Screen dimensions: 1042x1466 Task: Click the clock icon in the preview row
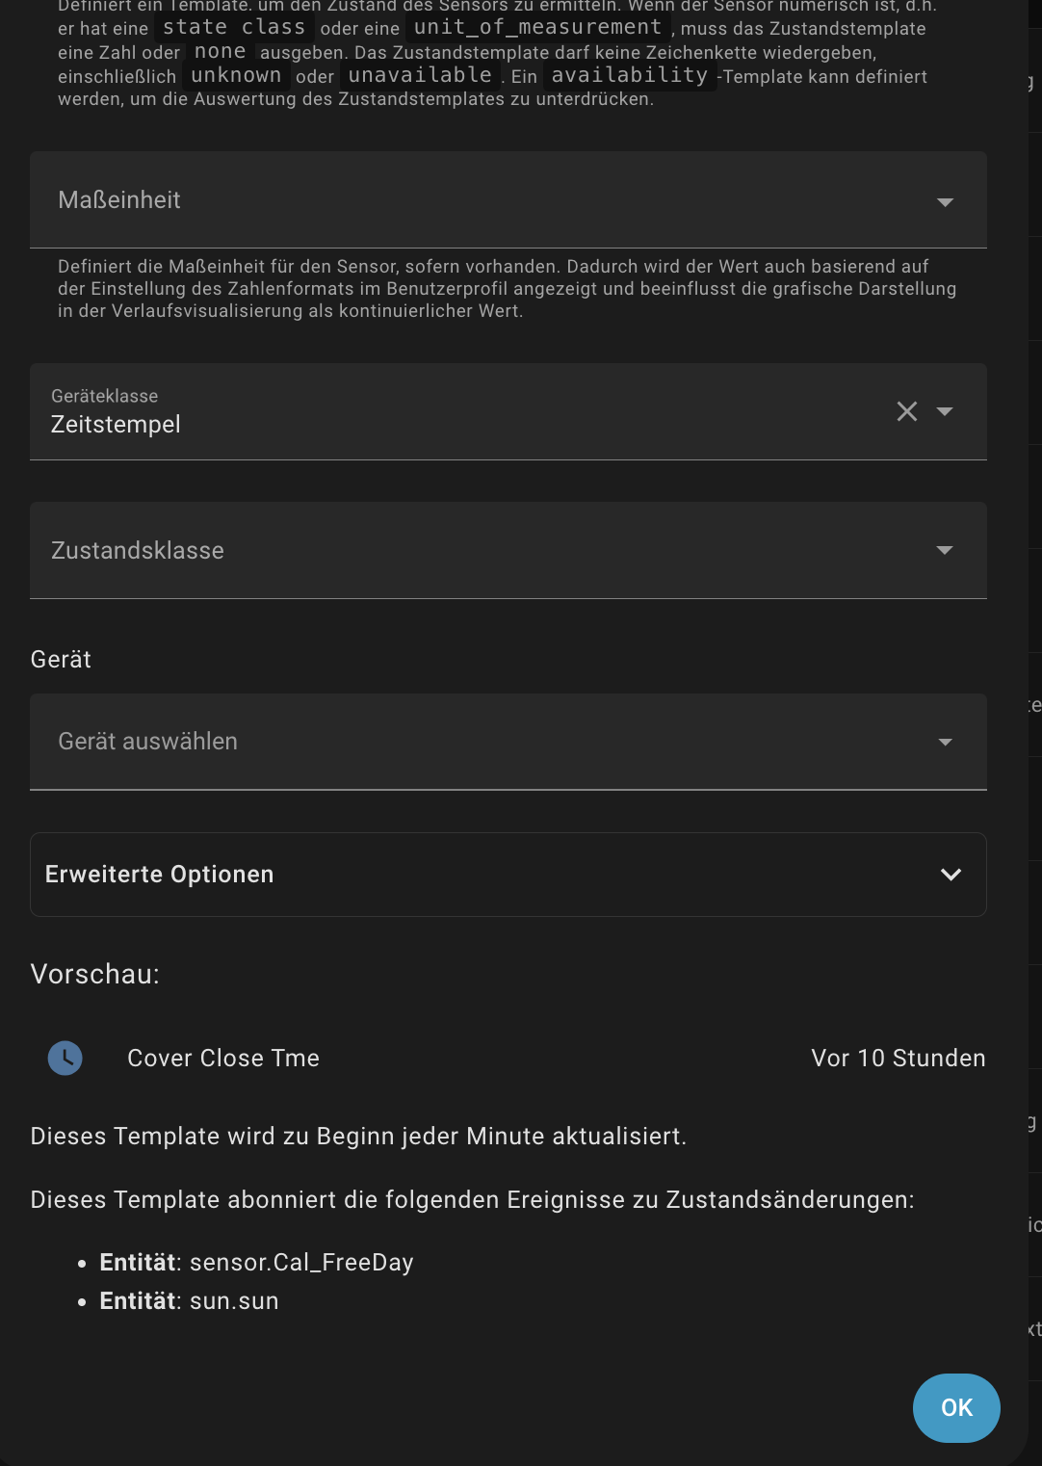coord(65,1058)
